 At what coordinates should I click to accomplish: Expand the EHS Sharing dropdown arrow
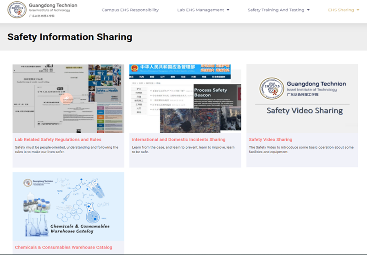pos(358,10)
